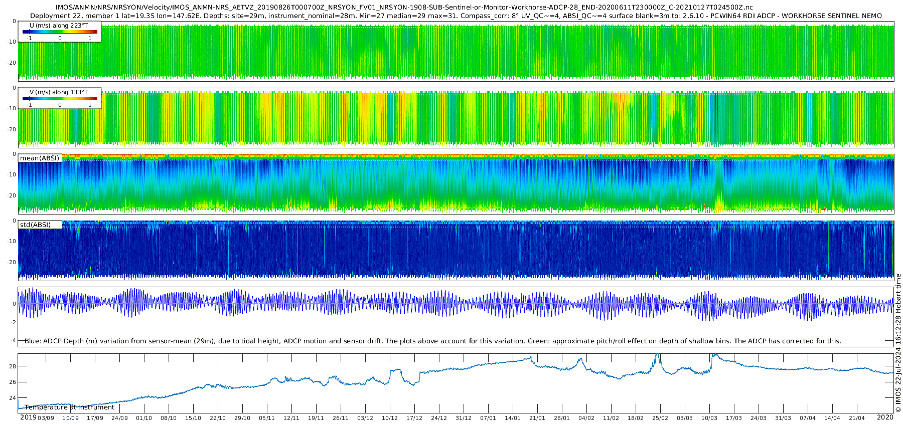Click the blue ADCP Depth caption text
This screenshot has width=903, height=426.
(432, 341)
